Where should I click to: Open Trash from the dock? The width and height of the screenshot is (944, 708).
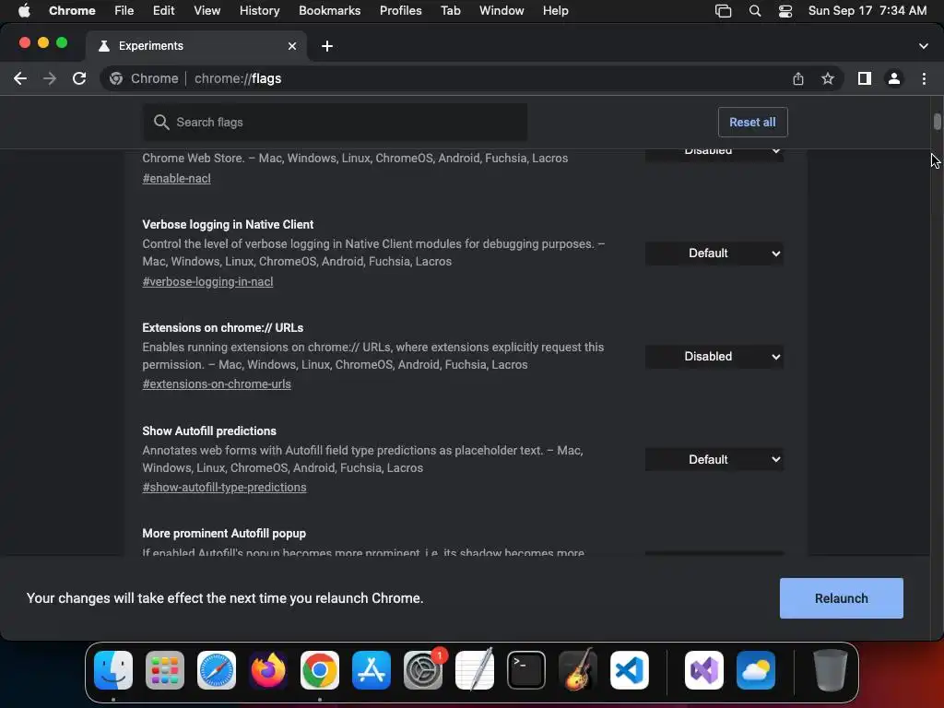[831, 670]
